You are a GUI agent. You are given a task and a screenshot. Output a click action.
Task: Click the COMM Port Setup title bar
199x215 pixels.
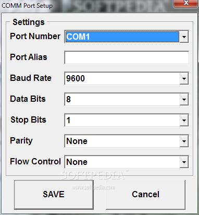coord(87,6)
